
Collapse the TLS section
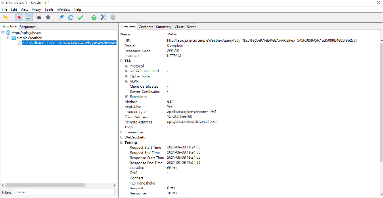(121, 61)
